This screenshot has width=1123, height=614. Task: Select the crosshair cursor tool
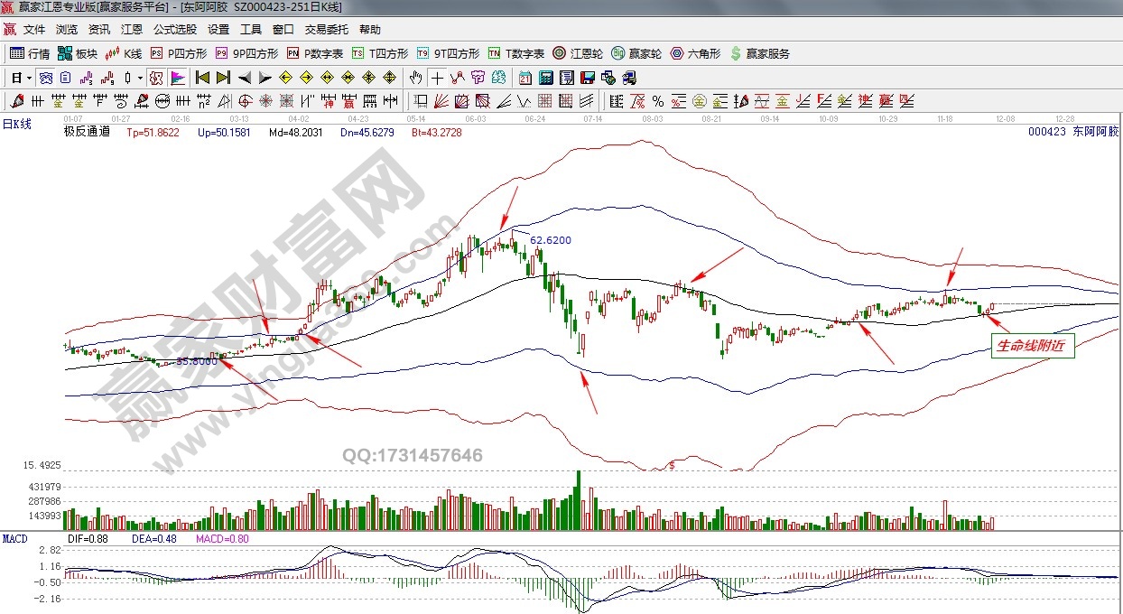point(438,78)
